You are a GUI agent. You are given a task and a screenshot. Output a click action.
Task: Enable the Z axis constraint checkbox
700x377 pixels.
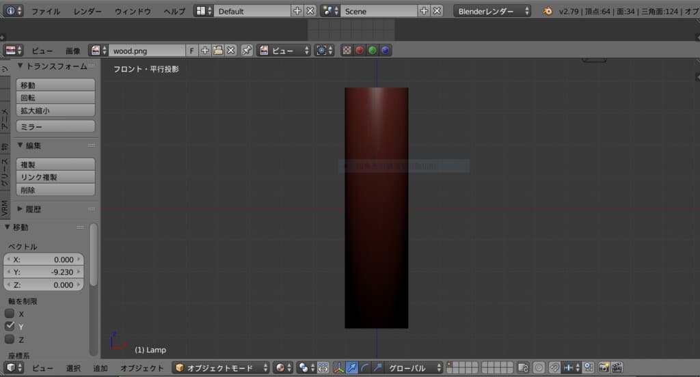click(10, 339)
